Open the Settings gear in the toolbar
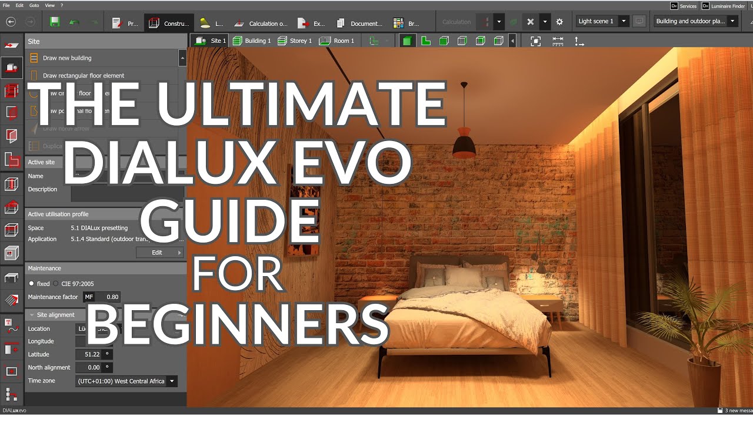Image resolution: width=753 pixels, height=423 pixels. tap(559, 22)
